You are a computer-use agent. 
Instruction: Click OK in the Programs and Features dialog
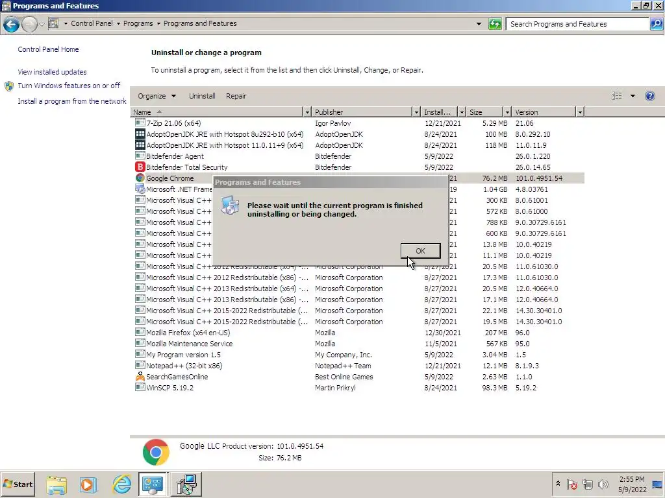click(420, 251)
